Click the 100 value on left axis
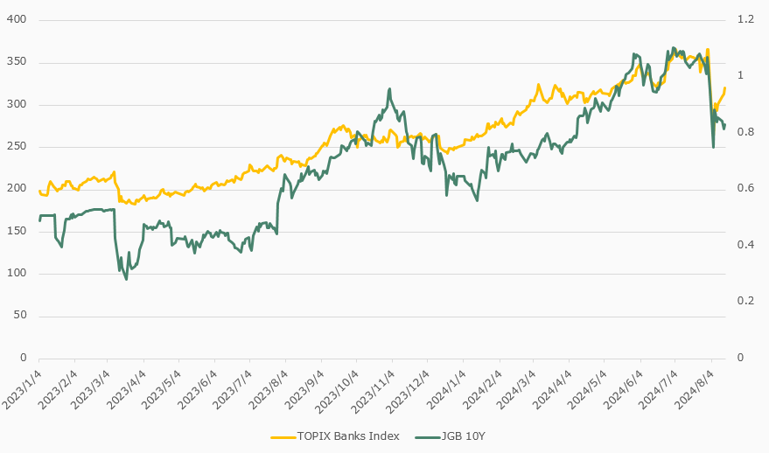The height and width of the screenshot is (453, 769). (x=17, y=274)
